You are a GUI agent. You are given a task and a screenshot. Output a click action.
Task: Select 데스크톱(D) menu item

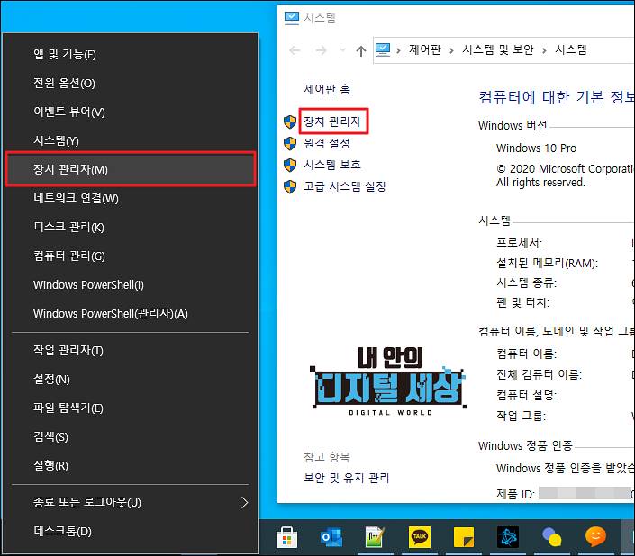[x=131, y=531]
